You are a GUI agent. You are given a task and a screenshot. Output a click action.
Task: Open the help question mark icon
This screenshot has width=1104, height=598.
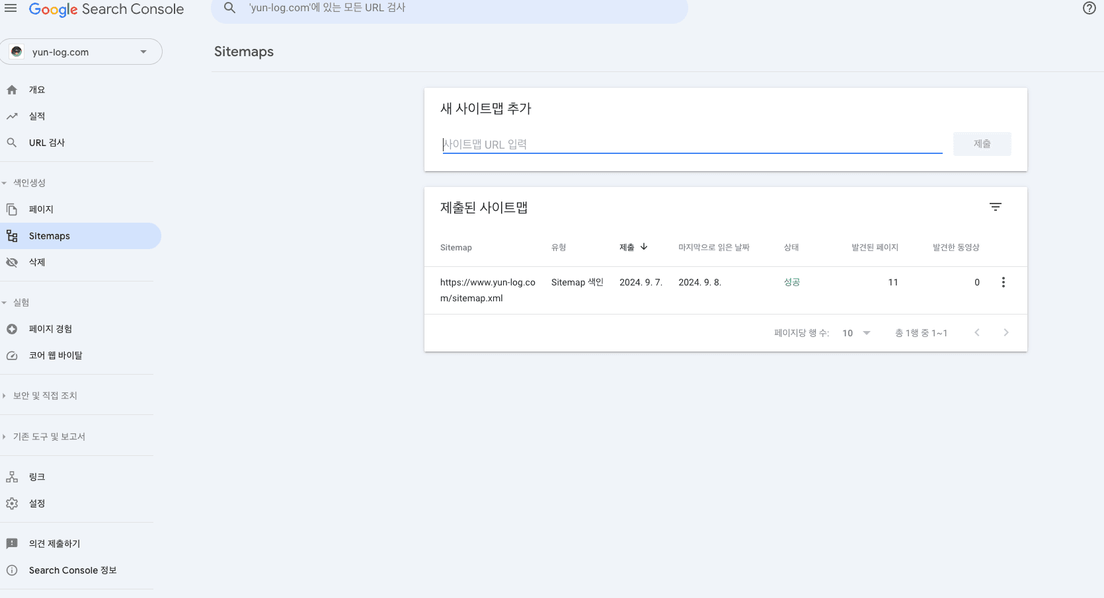(1089, 8)
